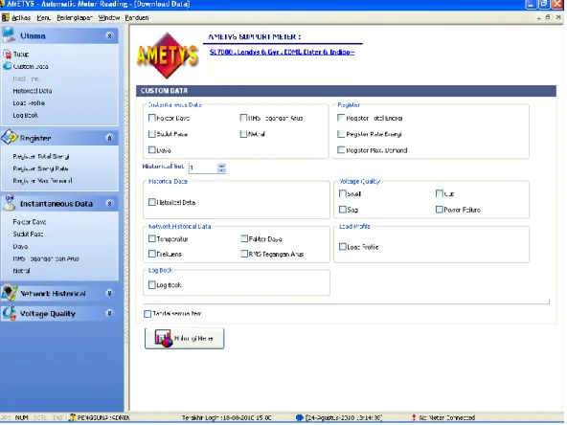Open the Perlengkapan menu
The height and width of the screenshot is (425, 567).
pos(75,17)
